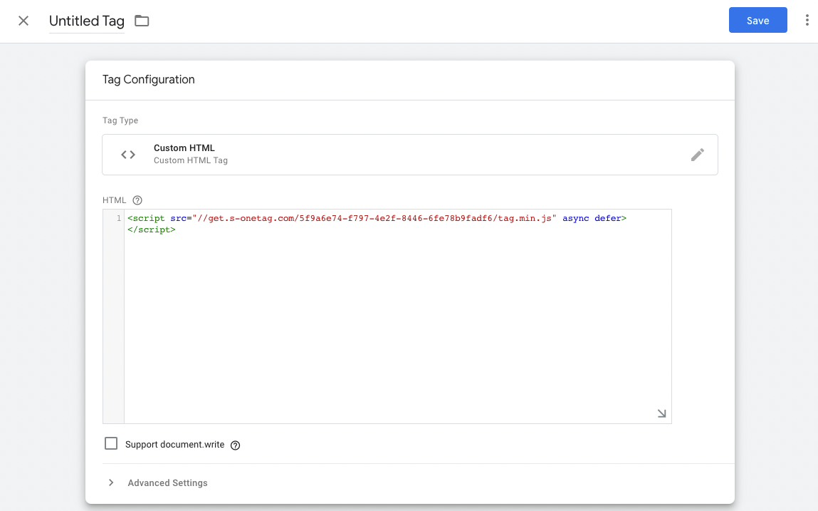Image resolution: width=818 pixels, height=511 pixels.
Task: Close the tag editor with the X icon
Action: point(23,21)
